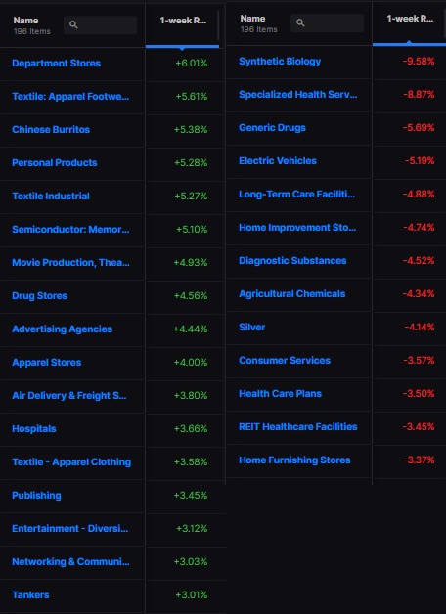Click the left table's search magnifier icon
446x614 pixels.
[x=73, y=25]
